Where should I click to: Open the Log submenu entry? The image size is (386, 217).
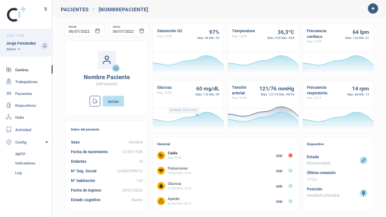pos(18,173)
